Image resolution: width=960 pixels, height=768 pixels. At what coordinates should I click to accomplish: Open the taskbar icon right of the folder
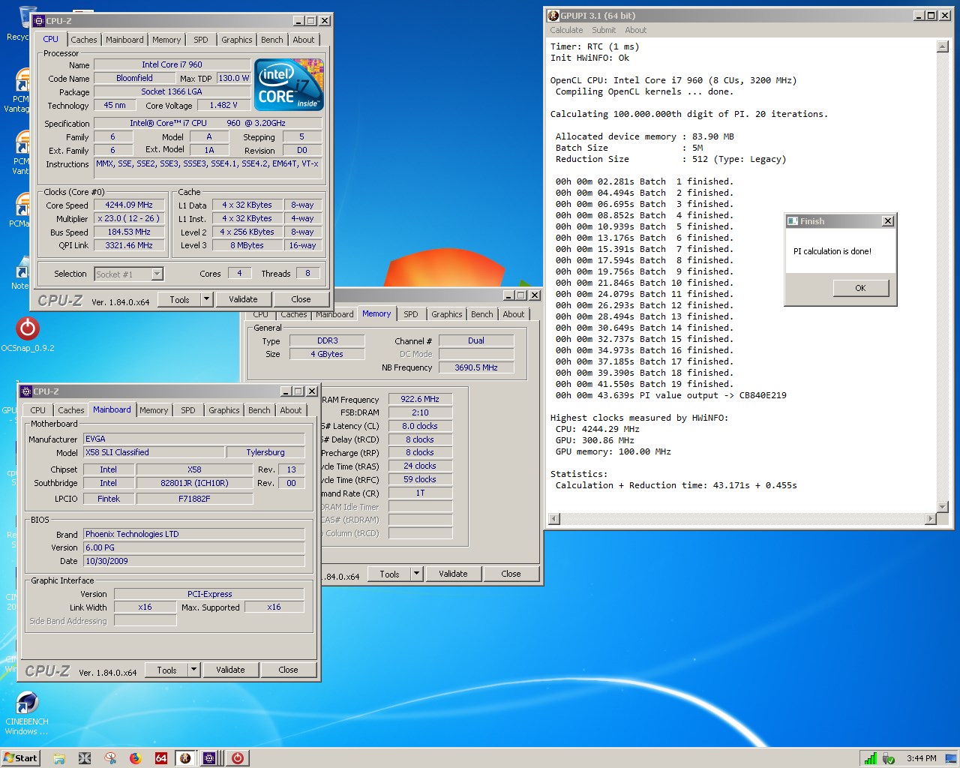[x=85, y=758]
